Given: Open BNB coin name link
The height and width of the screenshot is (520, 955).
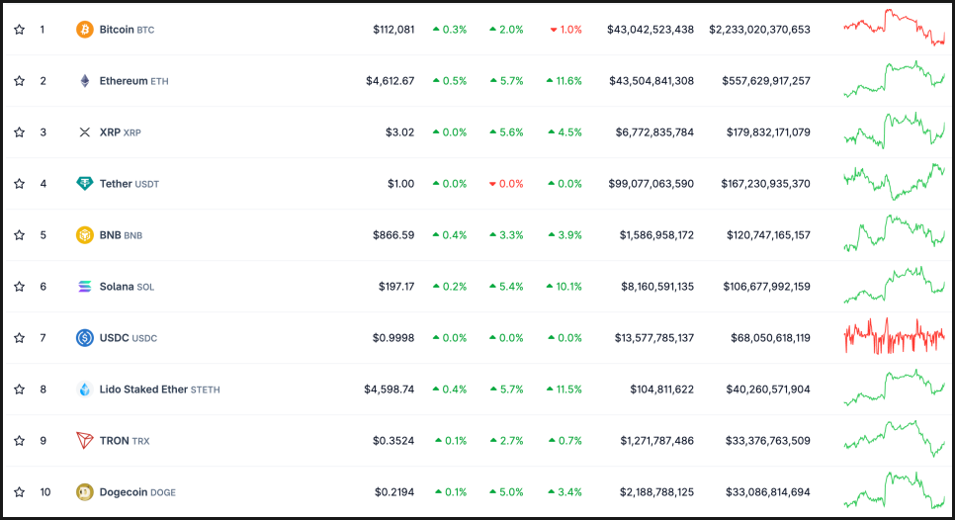Looking at the screenshot, I should click(121, 235).
